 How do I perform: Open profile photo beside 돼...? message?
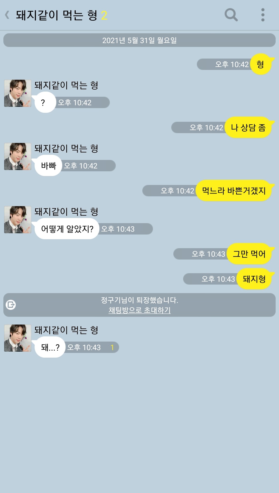[18, 338]
